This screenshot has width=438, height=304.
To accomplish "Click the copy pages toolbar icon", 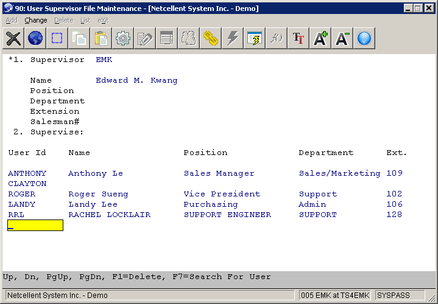I will [79, 38].
